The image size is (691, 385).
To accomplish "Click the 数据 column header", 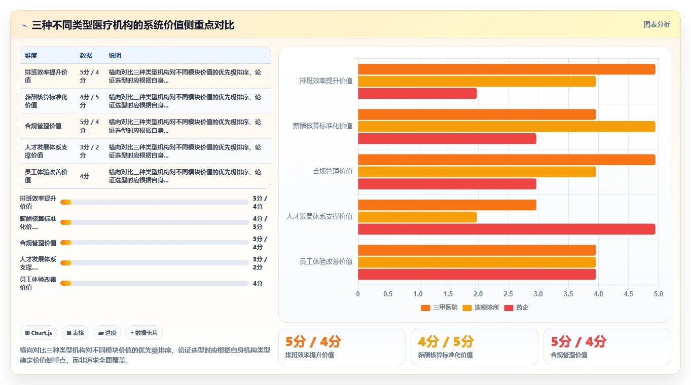I will [86, 56].
